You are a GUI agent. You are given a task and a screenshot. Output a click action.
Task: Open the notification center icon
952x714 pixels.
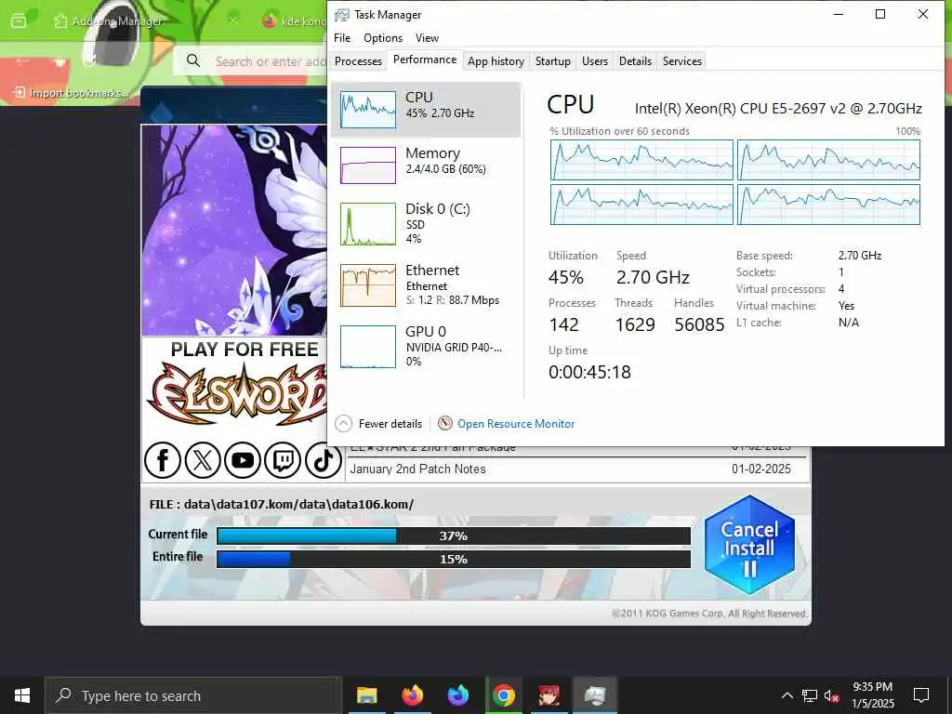point(921,695)
